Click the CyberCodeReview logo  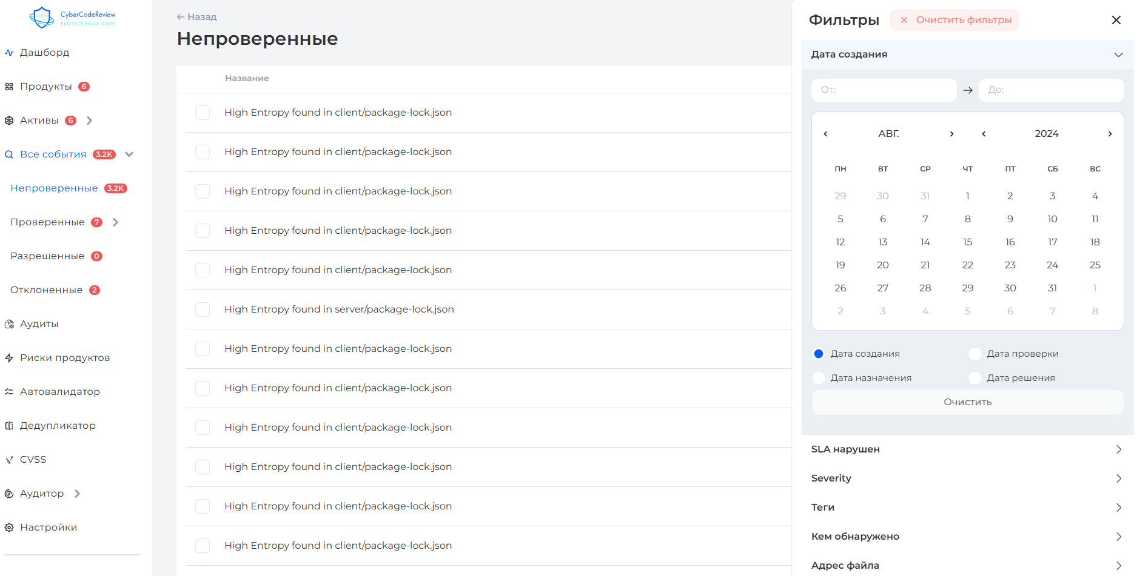click(72, 18)
